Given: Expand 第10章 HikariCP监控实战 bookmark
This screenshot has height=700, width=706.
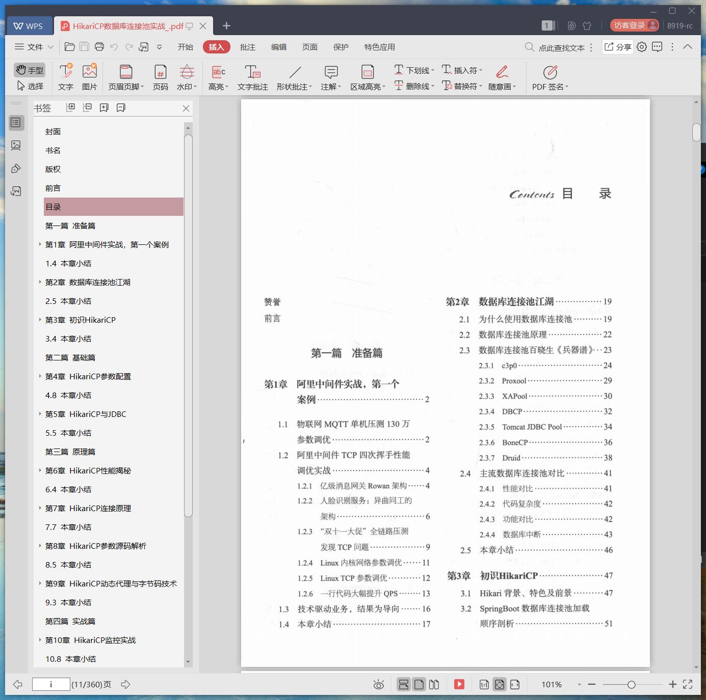Looking at the screenshot, I should [40, 640].
